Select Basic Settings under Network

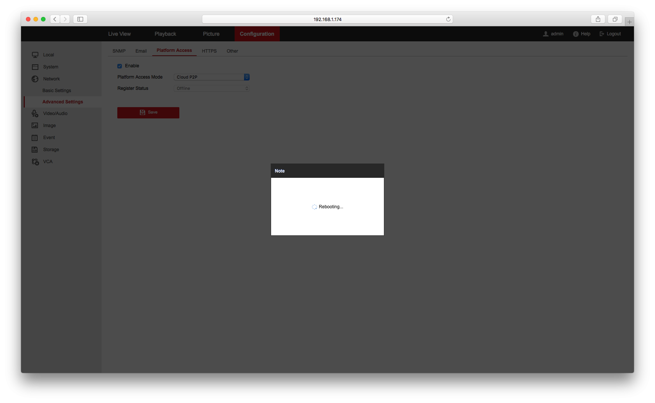pyautogui.click(x=57, y=91)
